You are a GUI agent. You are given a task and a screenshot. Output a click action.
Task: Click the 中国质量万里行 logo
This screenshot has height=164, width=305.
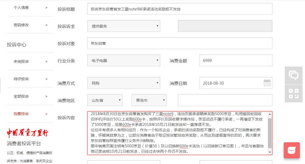click(x=28, y=133)
